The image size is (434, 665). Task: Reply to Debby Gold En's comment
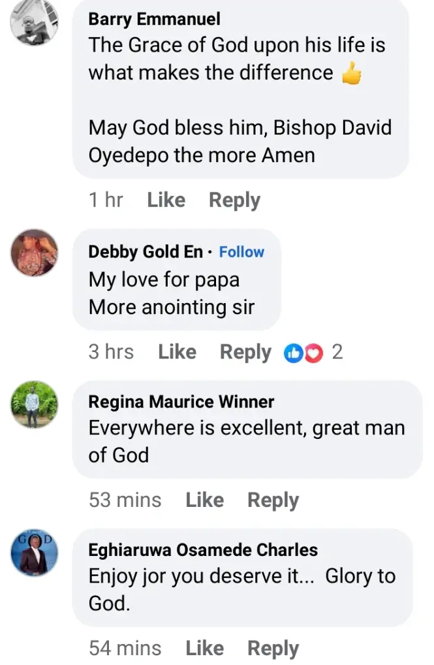245,352
